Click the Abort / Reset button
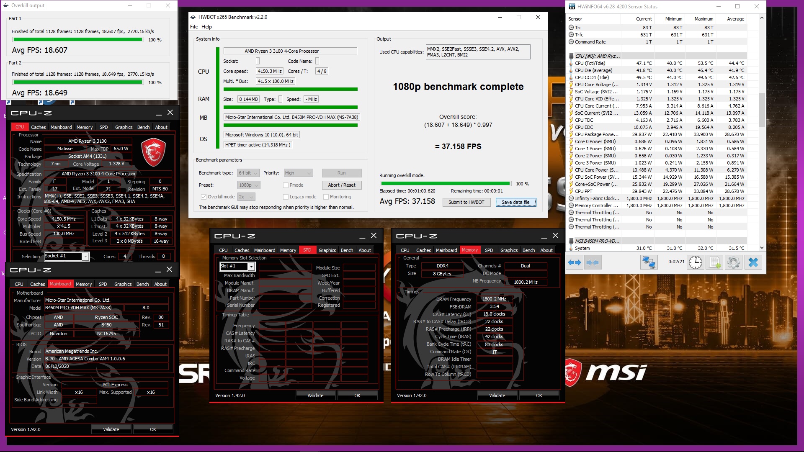804x452 pixels. [x=342, y=185]
